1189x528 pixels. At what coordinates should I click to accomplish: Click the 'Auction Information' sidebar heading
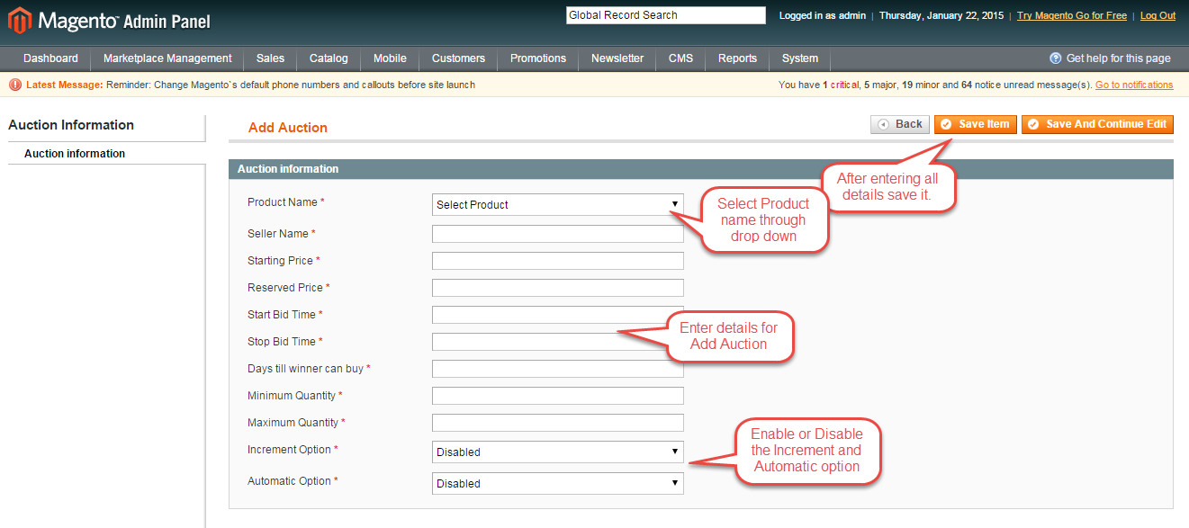pyautogui.click(x=71, y=125)
